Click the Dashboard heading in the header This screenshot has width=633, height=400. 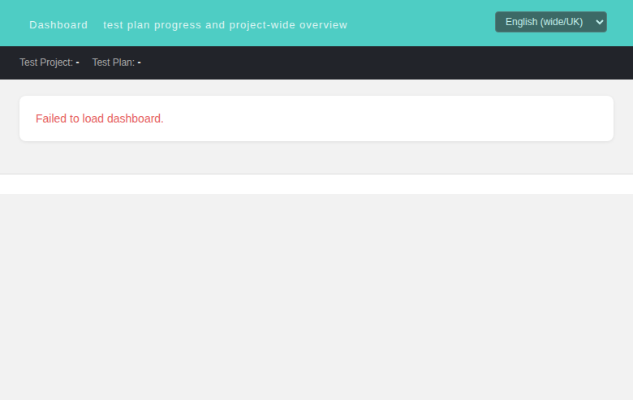(x=58, y=25)
